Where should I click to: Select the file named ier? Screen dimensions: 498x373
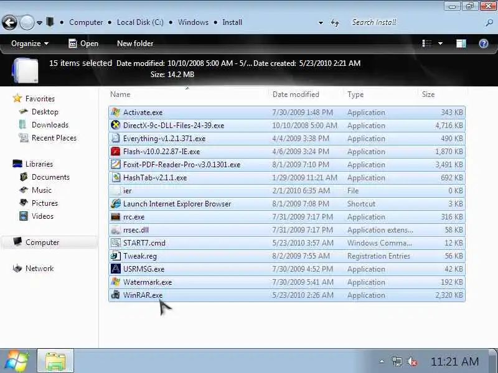[128, 191]
